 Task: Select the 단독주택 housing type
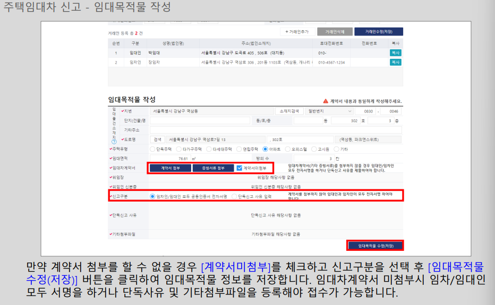153,149
